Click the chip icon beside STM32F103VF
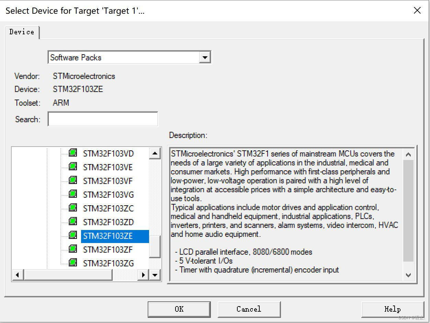This screenshot has height=323, width=430. click(73, 180)
